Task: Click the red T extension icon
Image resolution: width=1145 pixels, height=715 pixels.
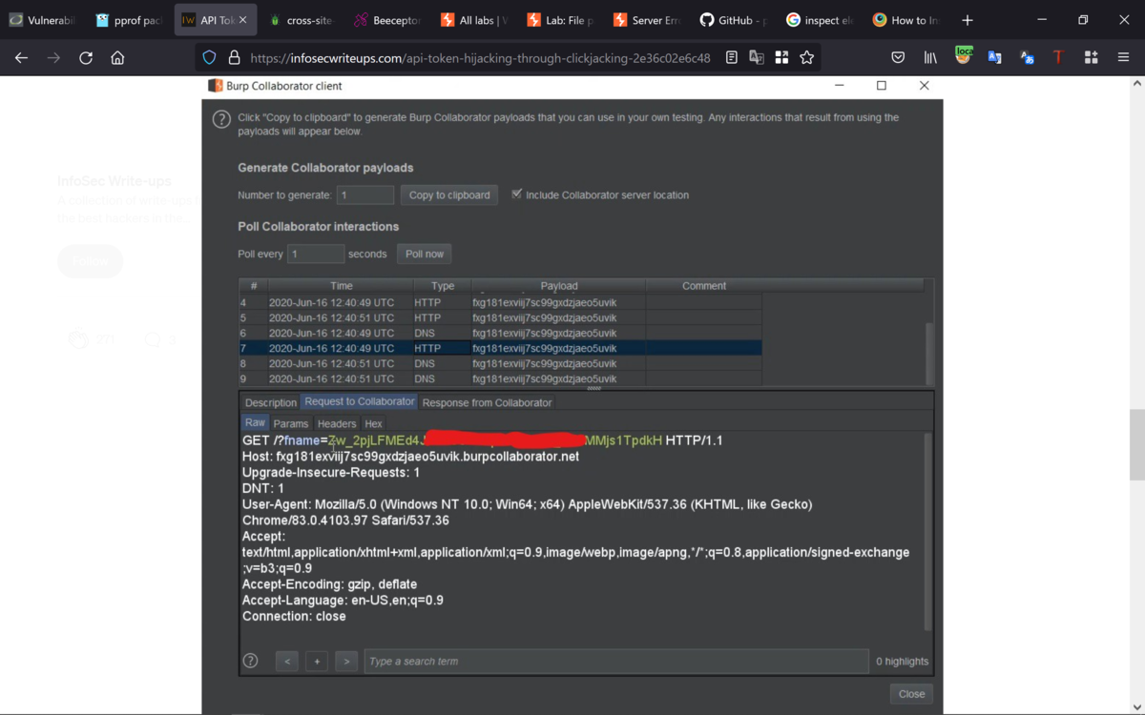Action: click(x=1058, y=57)
